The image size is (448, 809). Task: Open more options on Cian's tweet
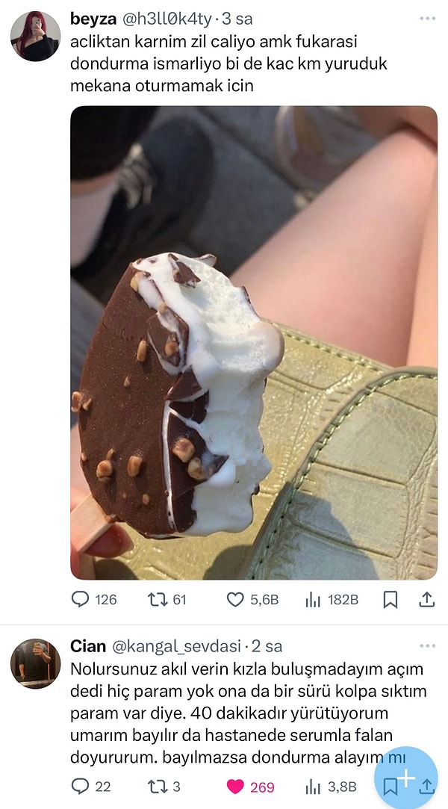tap(427, 646)
